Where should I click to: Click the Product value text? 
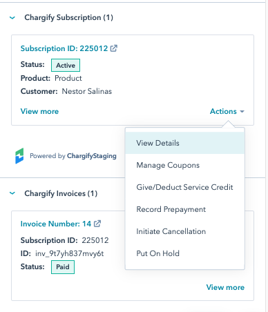[68, 78]
